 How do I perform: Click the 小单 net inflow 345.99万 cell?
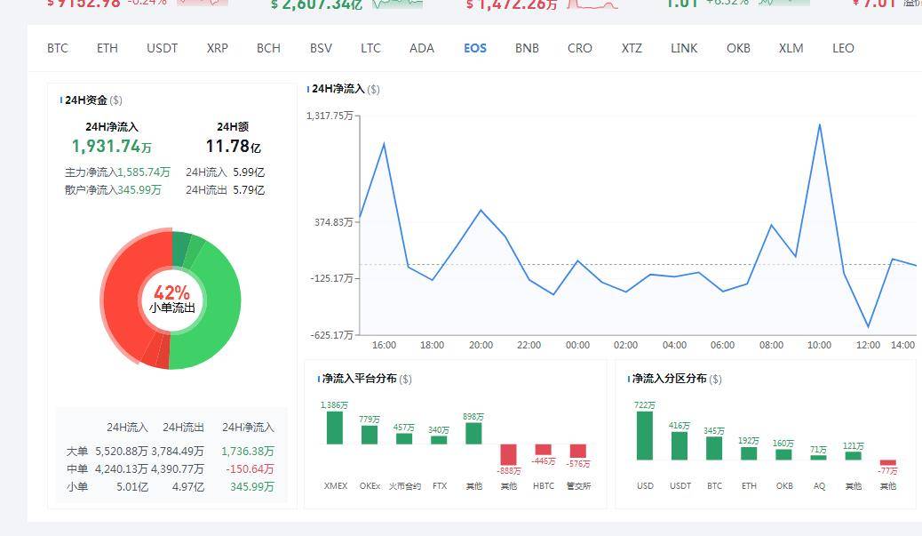tap(251, 486)
